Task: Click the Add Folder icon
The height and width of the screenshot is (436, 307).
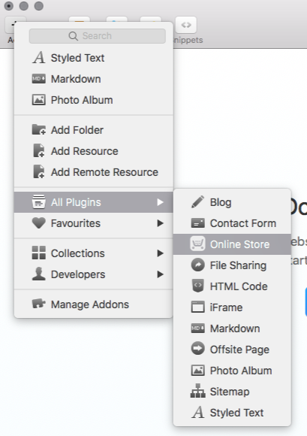Action: point(38,129)
